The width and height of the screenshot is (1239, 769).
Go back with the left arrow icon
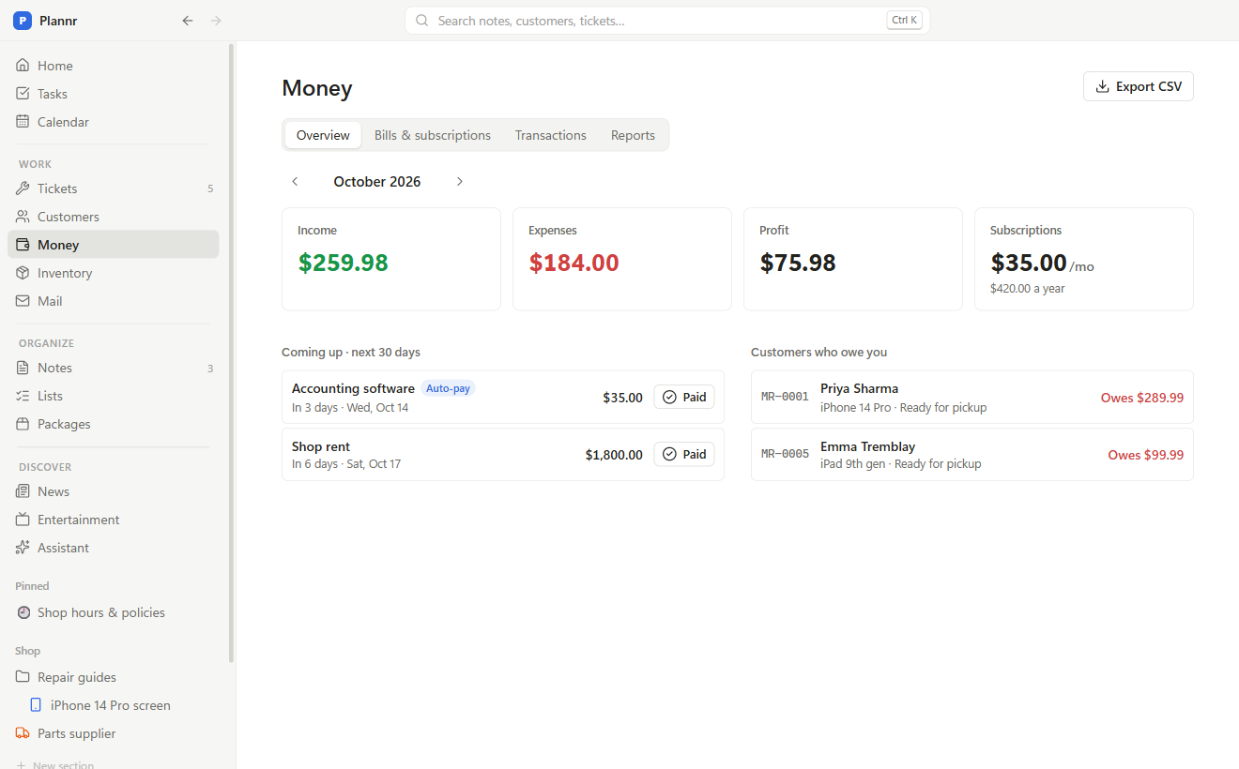[188, 21]
